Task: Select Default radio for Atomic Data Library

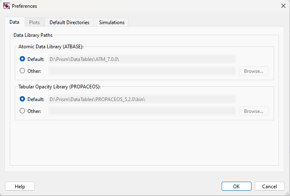Action: [22, 59]
